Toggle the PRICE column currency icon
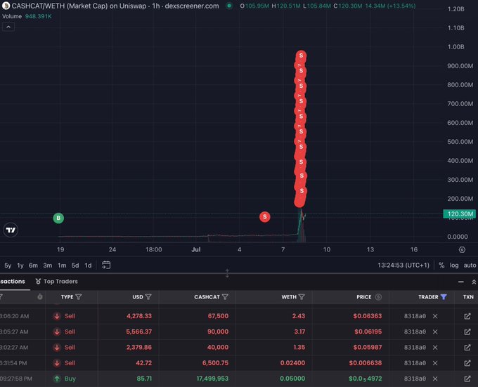478x387 pixels. (378, 297)
